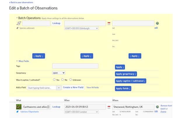Click the leaf icon beside Species unknown

(17, 28)
